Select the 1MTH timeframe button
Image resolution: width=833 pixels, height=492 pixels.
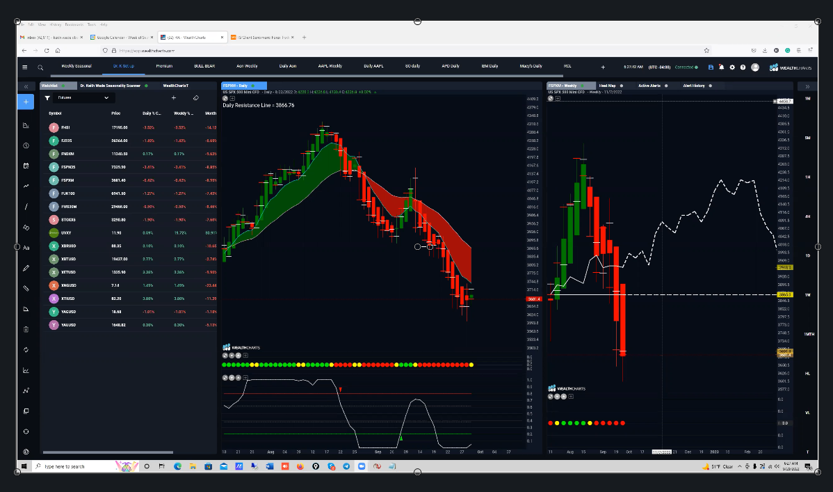pos(809,334)
